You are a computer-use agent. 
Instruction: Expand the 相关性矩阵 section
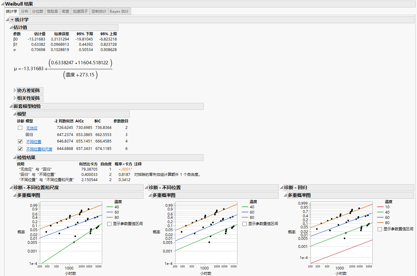[15, 98]
